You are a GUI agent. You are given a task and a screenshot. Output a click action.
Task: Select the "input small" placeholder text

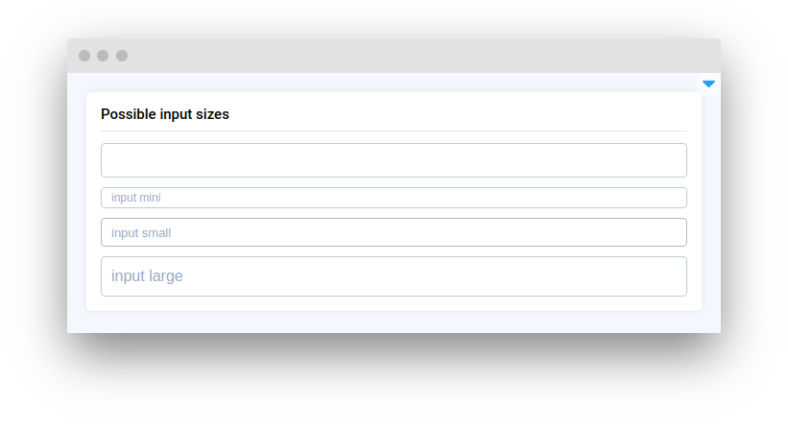141,232
